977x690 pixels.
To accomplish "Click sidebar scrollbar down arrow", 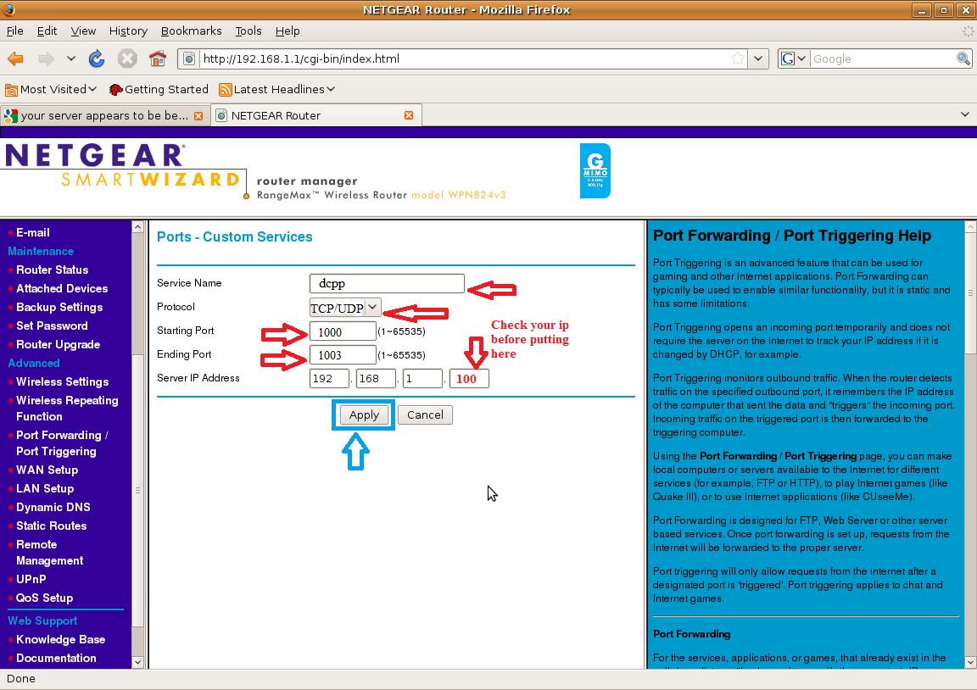I will tap(137, 663).
